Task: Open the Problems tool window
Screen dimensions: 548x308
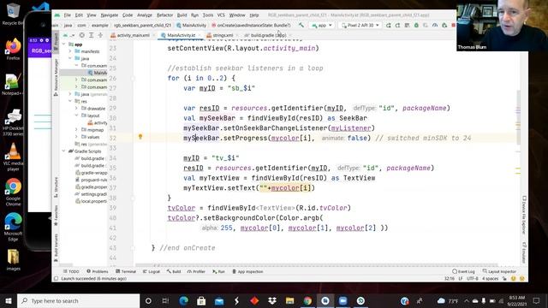Action: [98, 271]
